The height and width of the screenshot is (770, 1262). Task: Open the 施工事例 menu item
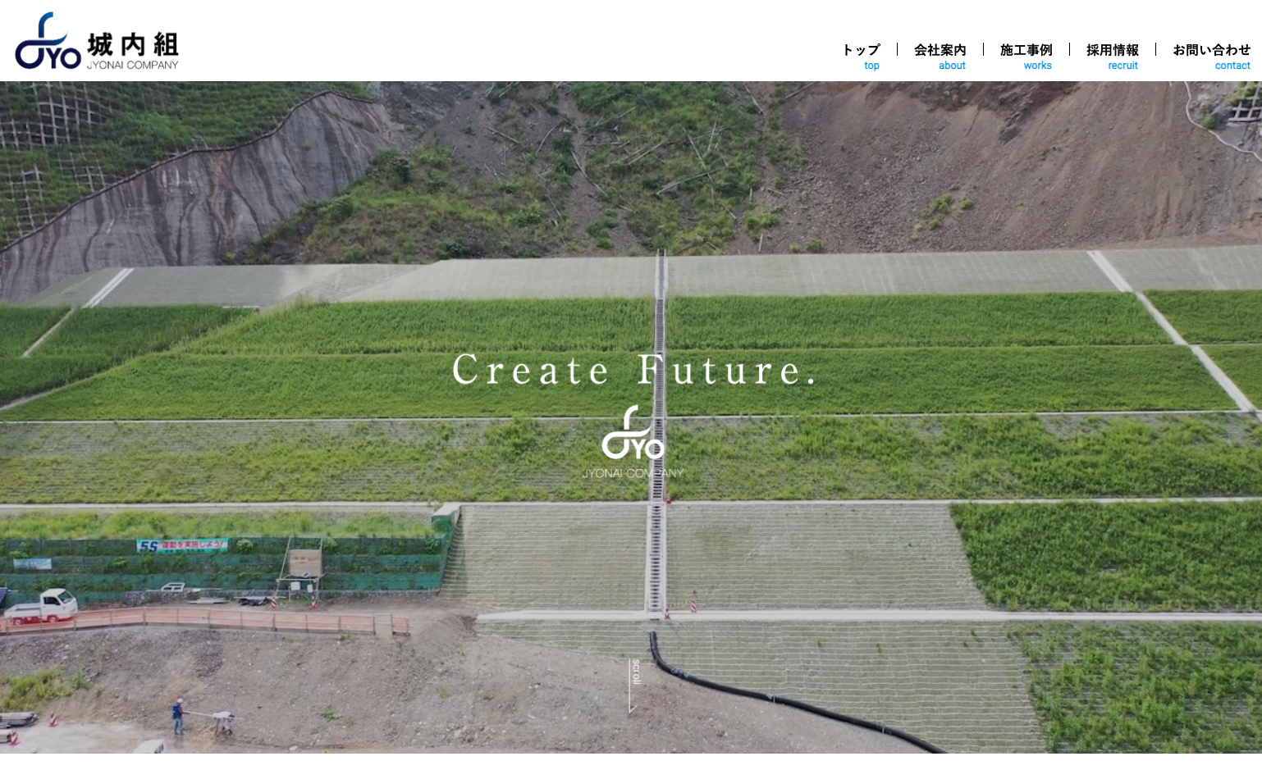pyautogui.click(x=1026, y=50)
